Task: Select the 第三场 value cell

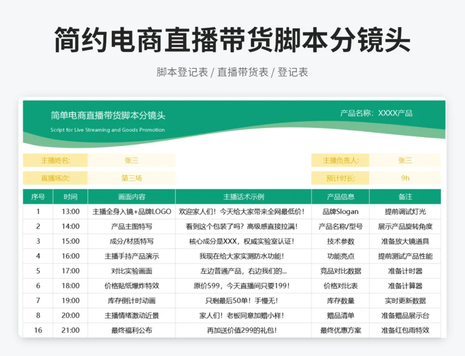Action: [132, 178]
